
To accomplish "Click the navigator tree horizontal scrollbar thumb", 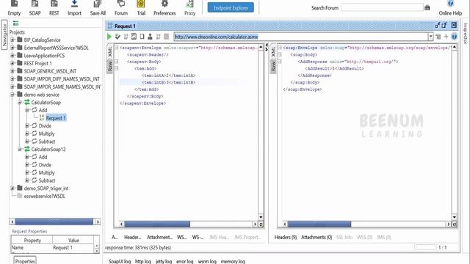I will [54, 221].
